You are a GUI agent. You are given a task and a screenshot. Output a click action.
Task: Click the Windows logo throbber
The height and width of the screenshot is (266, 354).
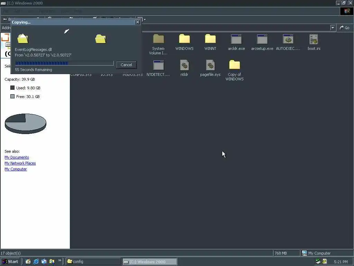pos(346,11)
